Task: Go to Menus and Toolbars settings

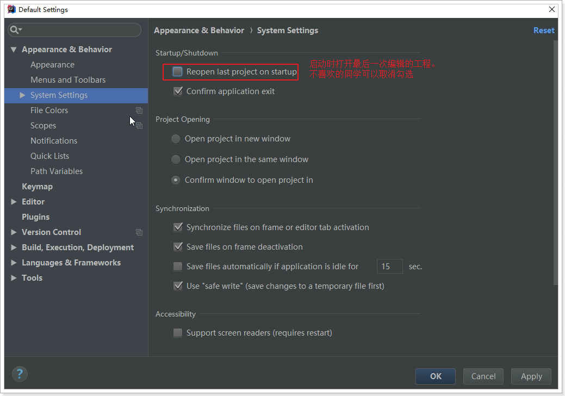Action: [68, 80]
